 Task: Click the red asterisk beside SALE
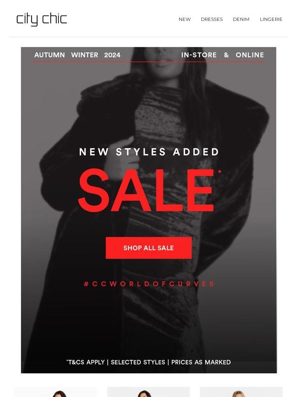pos(220,172)
